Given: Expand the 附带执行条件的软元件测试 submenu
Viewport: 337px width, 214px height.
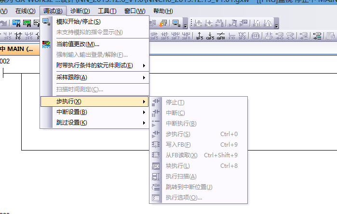Looking at the screenshot, I should click(x=144, y=65).
